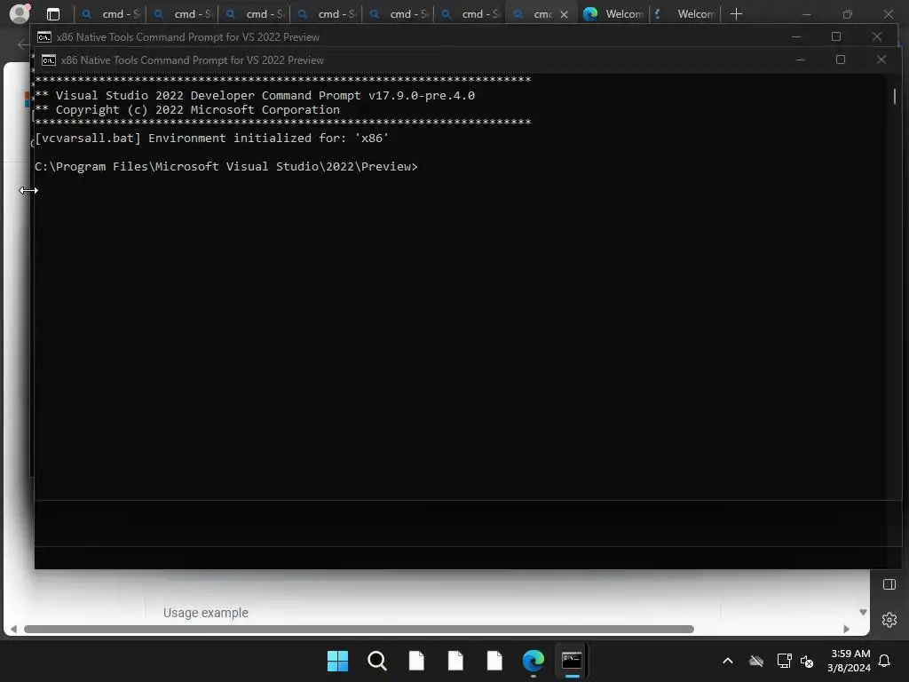Screen dimensions: 909x682
Task: Open Windows taskbar search
Action: tap(376, 661)
